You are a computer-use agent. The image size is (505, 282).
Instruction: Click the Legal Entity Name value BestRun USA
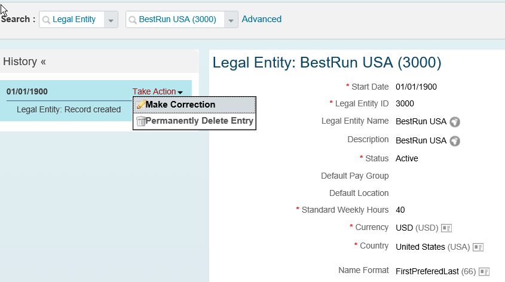pos(421,122)
